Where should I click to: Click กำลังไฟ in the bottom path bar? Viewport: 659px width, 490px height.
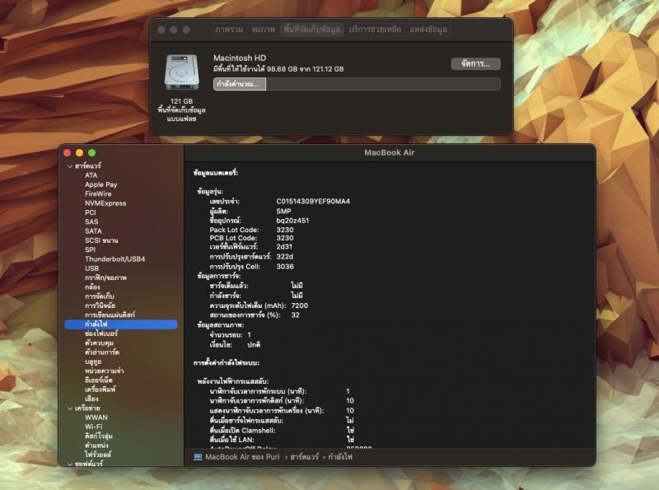(x=340, y=457)
